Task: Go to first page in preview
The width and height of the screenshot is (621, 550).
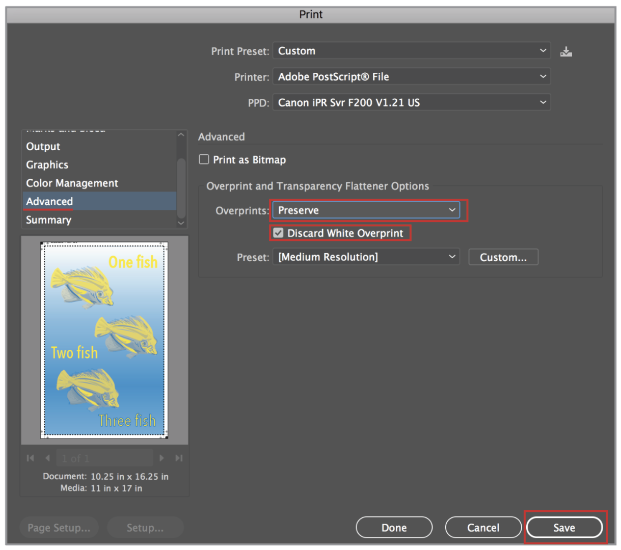Action: 31,458
